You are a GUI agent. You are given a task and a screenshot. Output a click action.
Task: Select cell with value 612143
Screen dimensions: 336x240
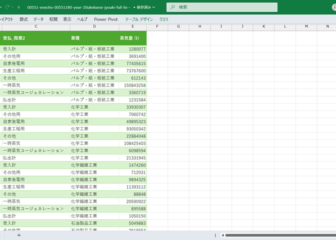(133, 78)
